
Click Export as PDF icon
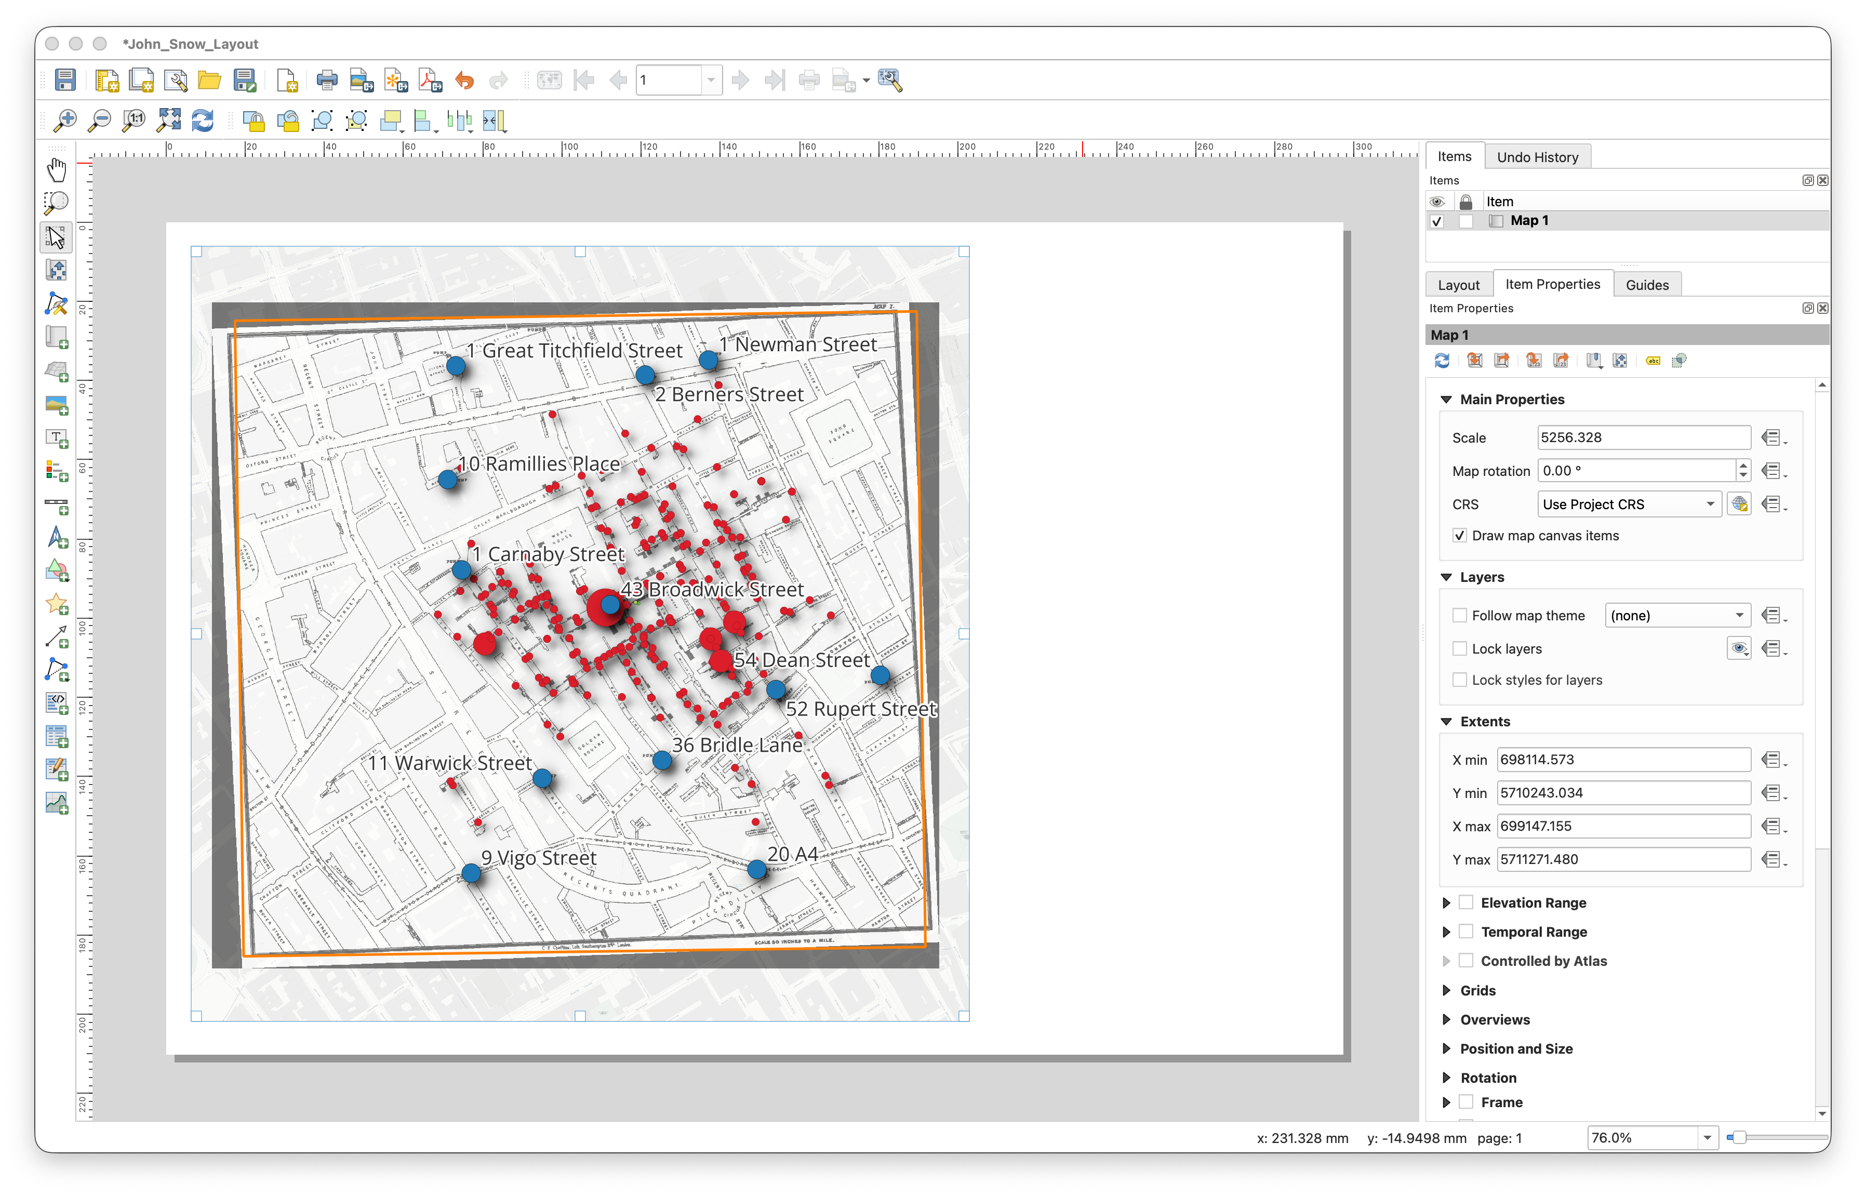tap(430, 80)
